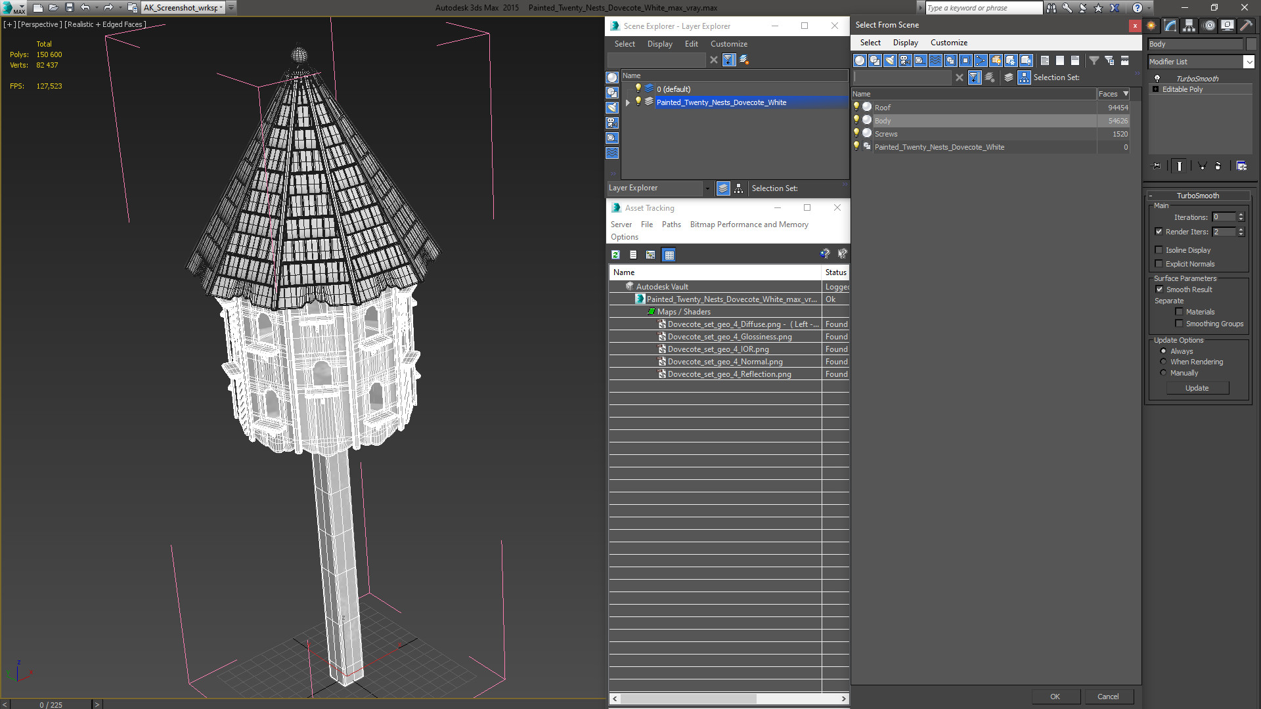Expand the Editable Poly modifier entry
The width and height of the screenshot is (1261, 709).
(x=1155, y=89)
